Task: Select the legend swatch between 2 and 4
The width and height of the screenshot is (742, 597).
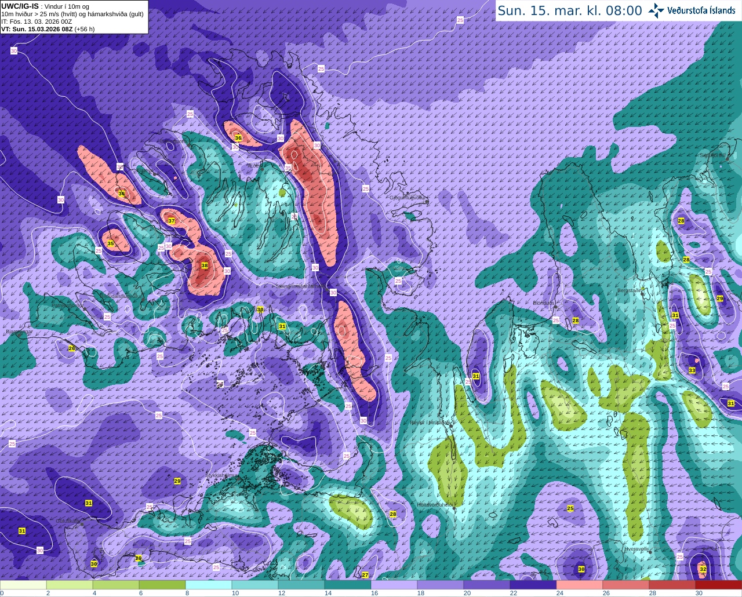Action: pos(70,585)
